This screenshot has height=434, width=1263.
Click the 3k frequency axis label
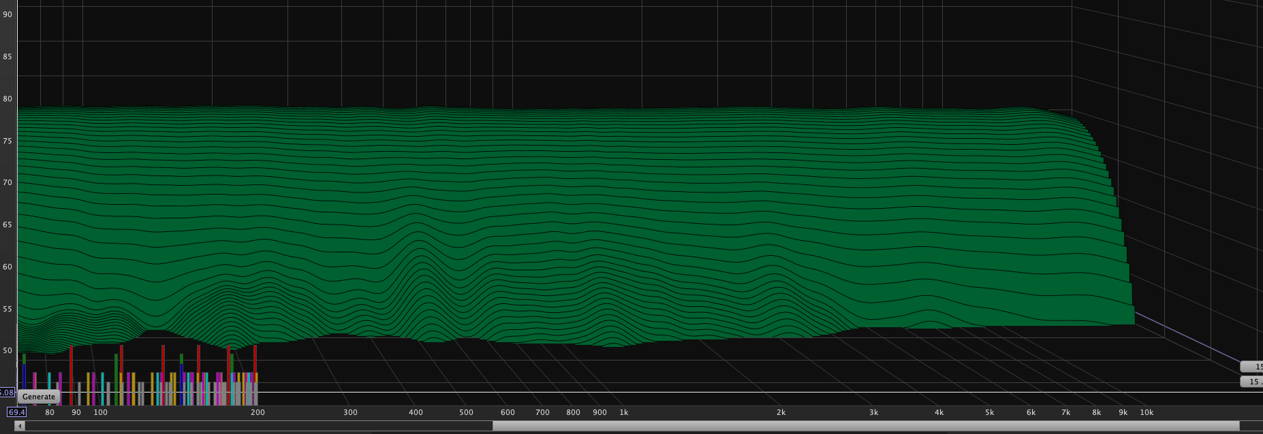(x=873, y=412)
